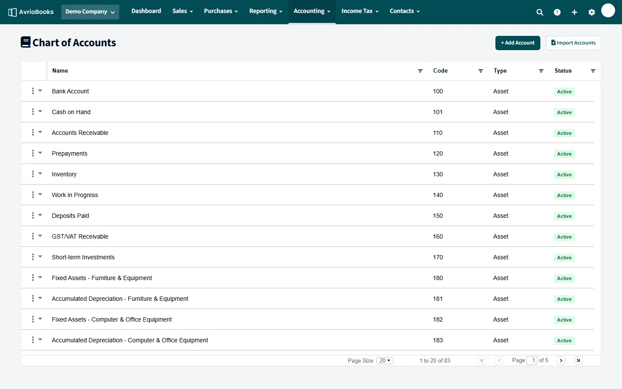The width and height of the screenshot is (622, 389).
Task: Go to the Dashboard tab
Action: [146, 11]
